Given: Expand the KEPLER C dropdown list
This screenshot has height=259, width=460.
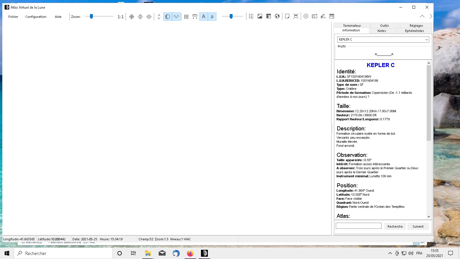Looking at the screenshot, I should (427, 39).
